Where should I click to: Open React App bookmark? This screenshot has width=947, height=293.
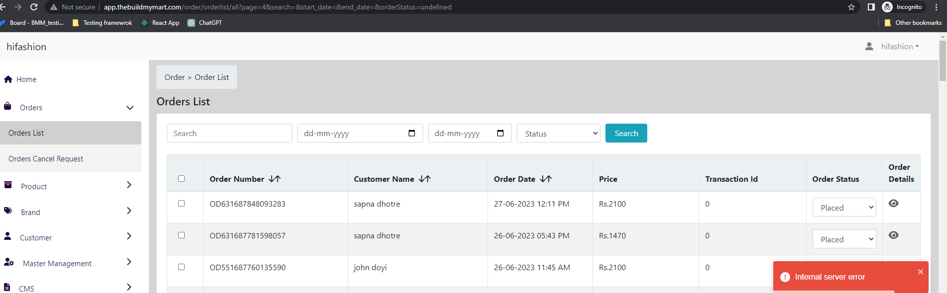[160, 23]
